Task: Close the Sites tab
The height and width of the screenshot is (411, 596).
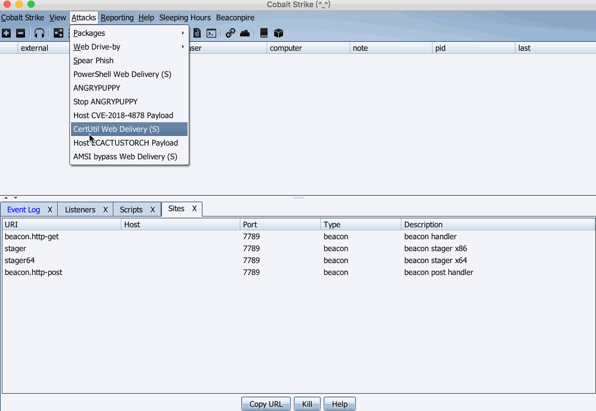Action: [x=194, y=208]
